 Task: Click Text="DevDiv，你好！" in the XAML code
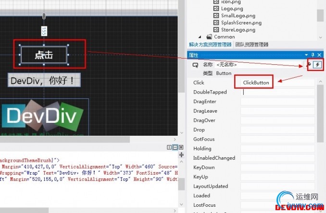[x=72, y=173]
